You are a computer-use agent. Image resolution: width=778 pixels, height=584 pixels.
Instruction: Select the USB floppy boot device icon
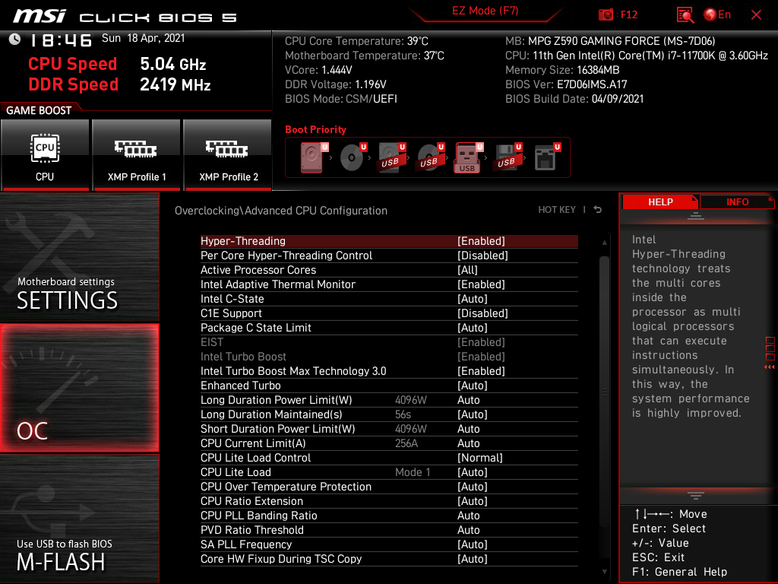click(508, 157)
